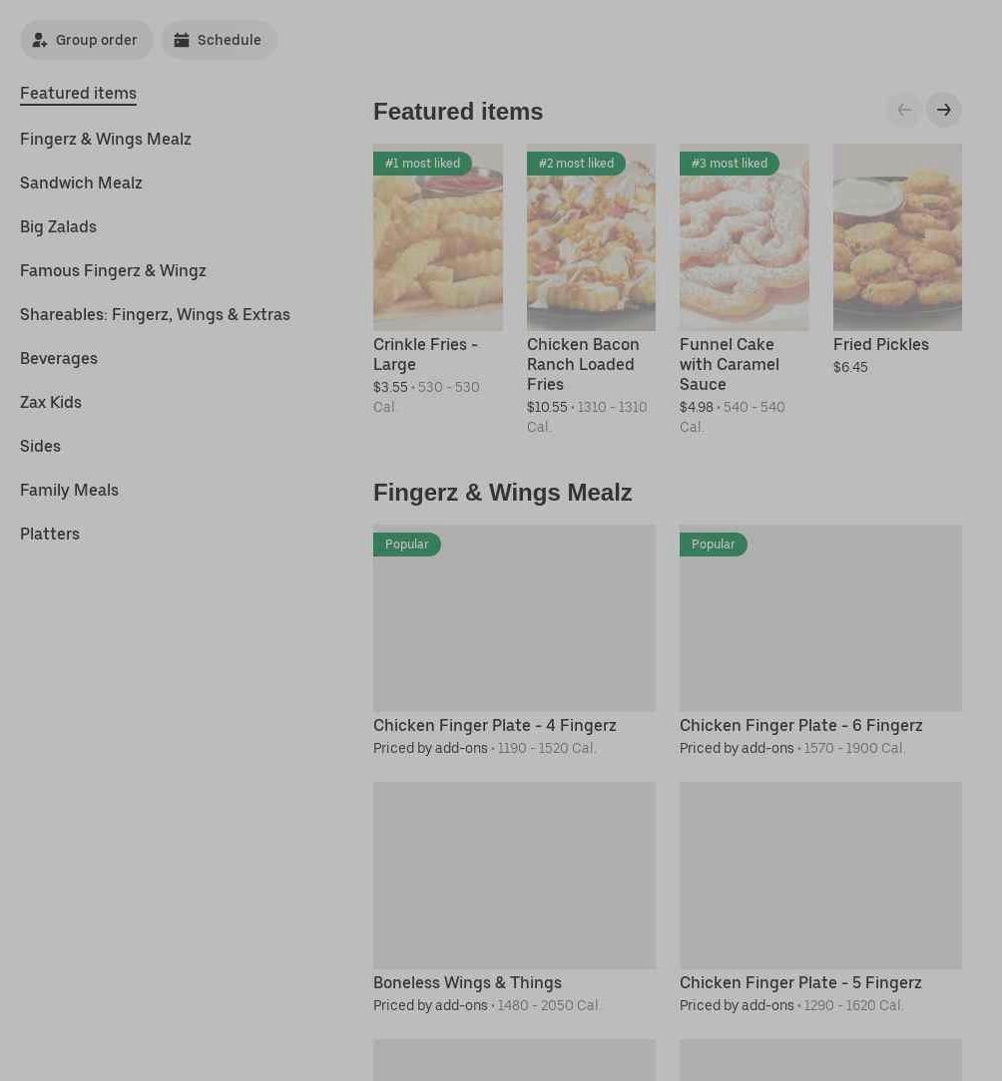1002x1081 pixels.
Task: Select Zax Kids menu category
Action: coord(51,402)
